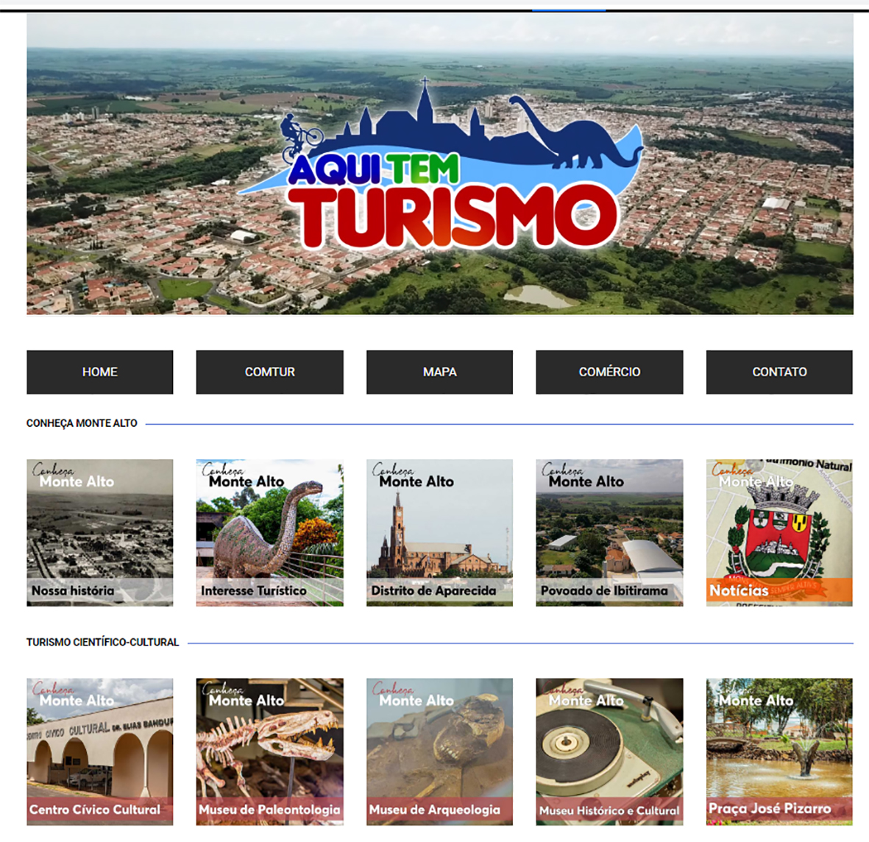Open the Praça José Pizarro tile
The image size is (869, 842).
779,751
